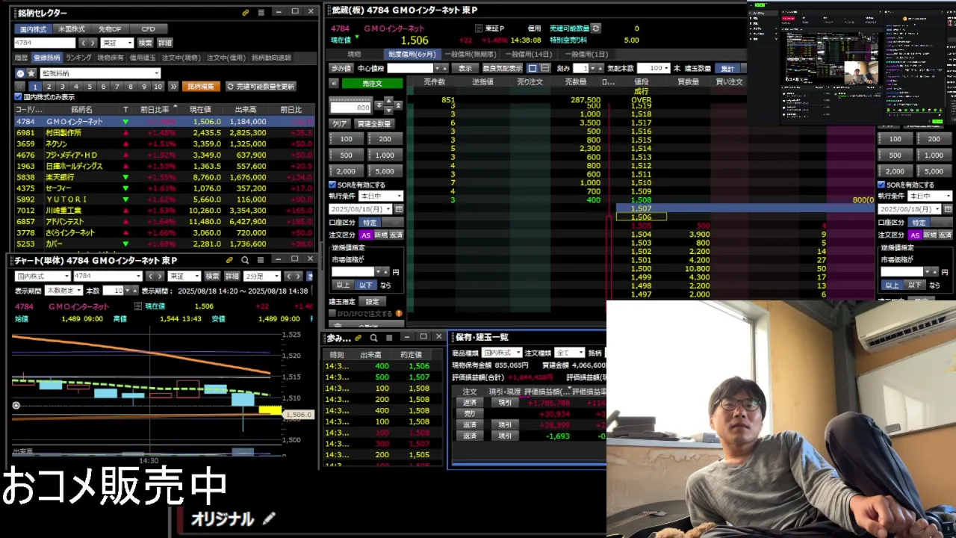Select single-pane board layout icon
Viewport: 956px width, 538px height.
point(533,68)
